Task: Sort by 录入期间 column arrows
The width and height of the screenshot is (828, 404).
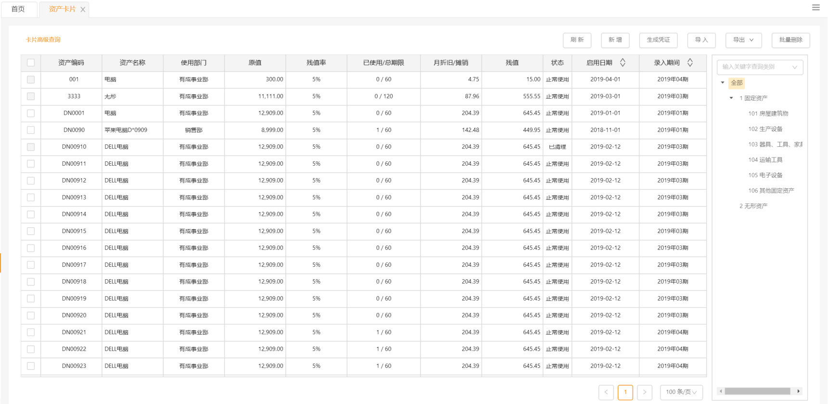Action: pyautogui.click(x=690, y=63)
